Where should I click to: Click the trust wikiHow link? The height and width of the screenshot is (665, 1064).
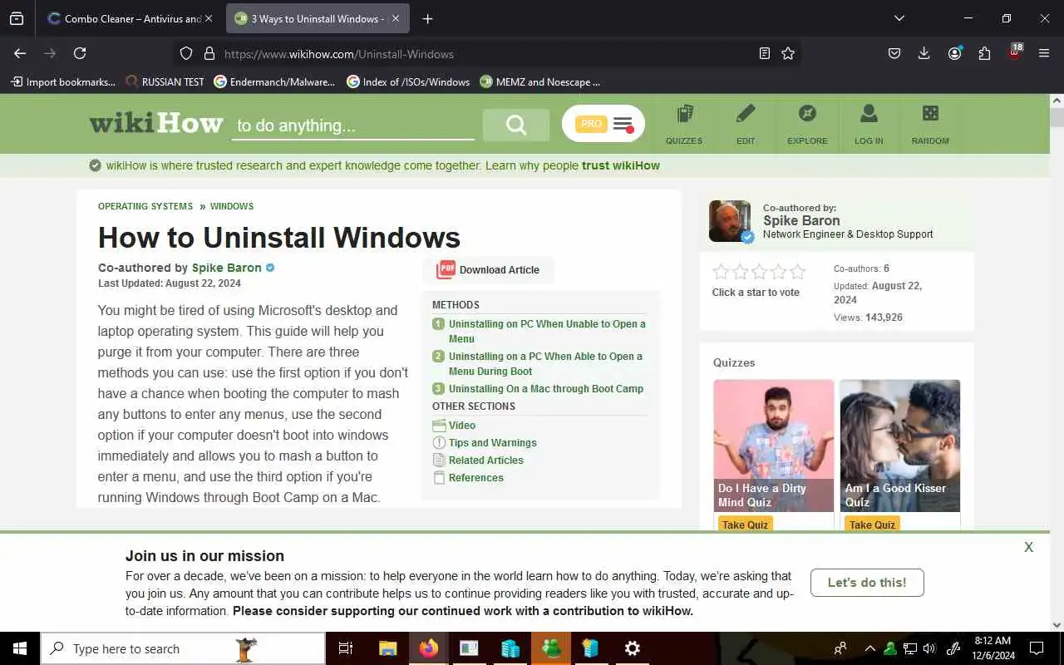point(621,165)
